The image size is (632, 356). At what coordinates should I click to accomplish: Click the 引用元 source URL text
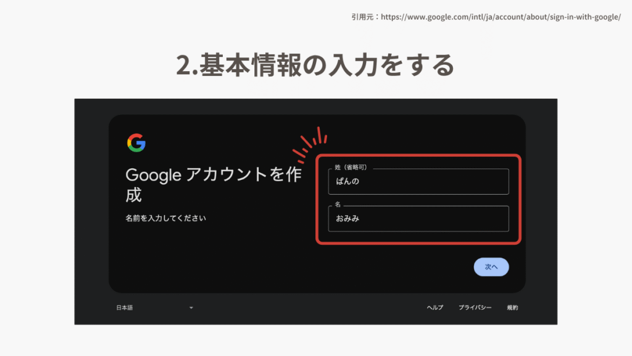tap(486, 17)
